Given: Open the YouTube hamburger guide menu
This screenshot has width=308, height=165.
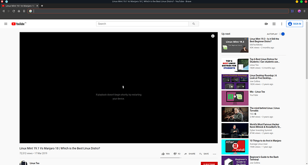Looking at the screenshot, I should click(6, 24).
